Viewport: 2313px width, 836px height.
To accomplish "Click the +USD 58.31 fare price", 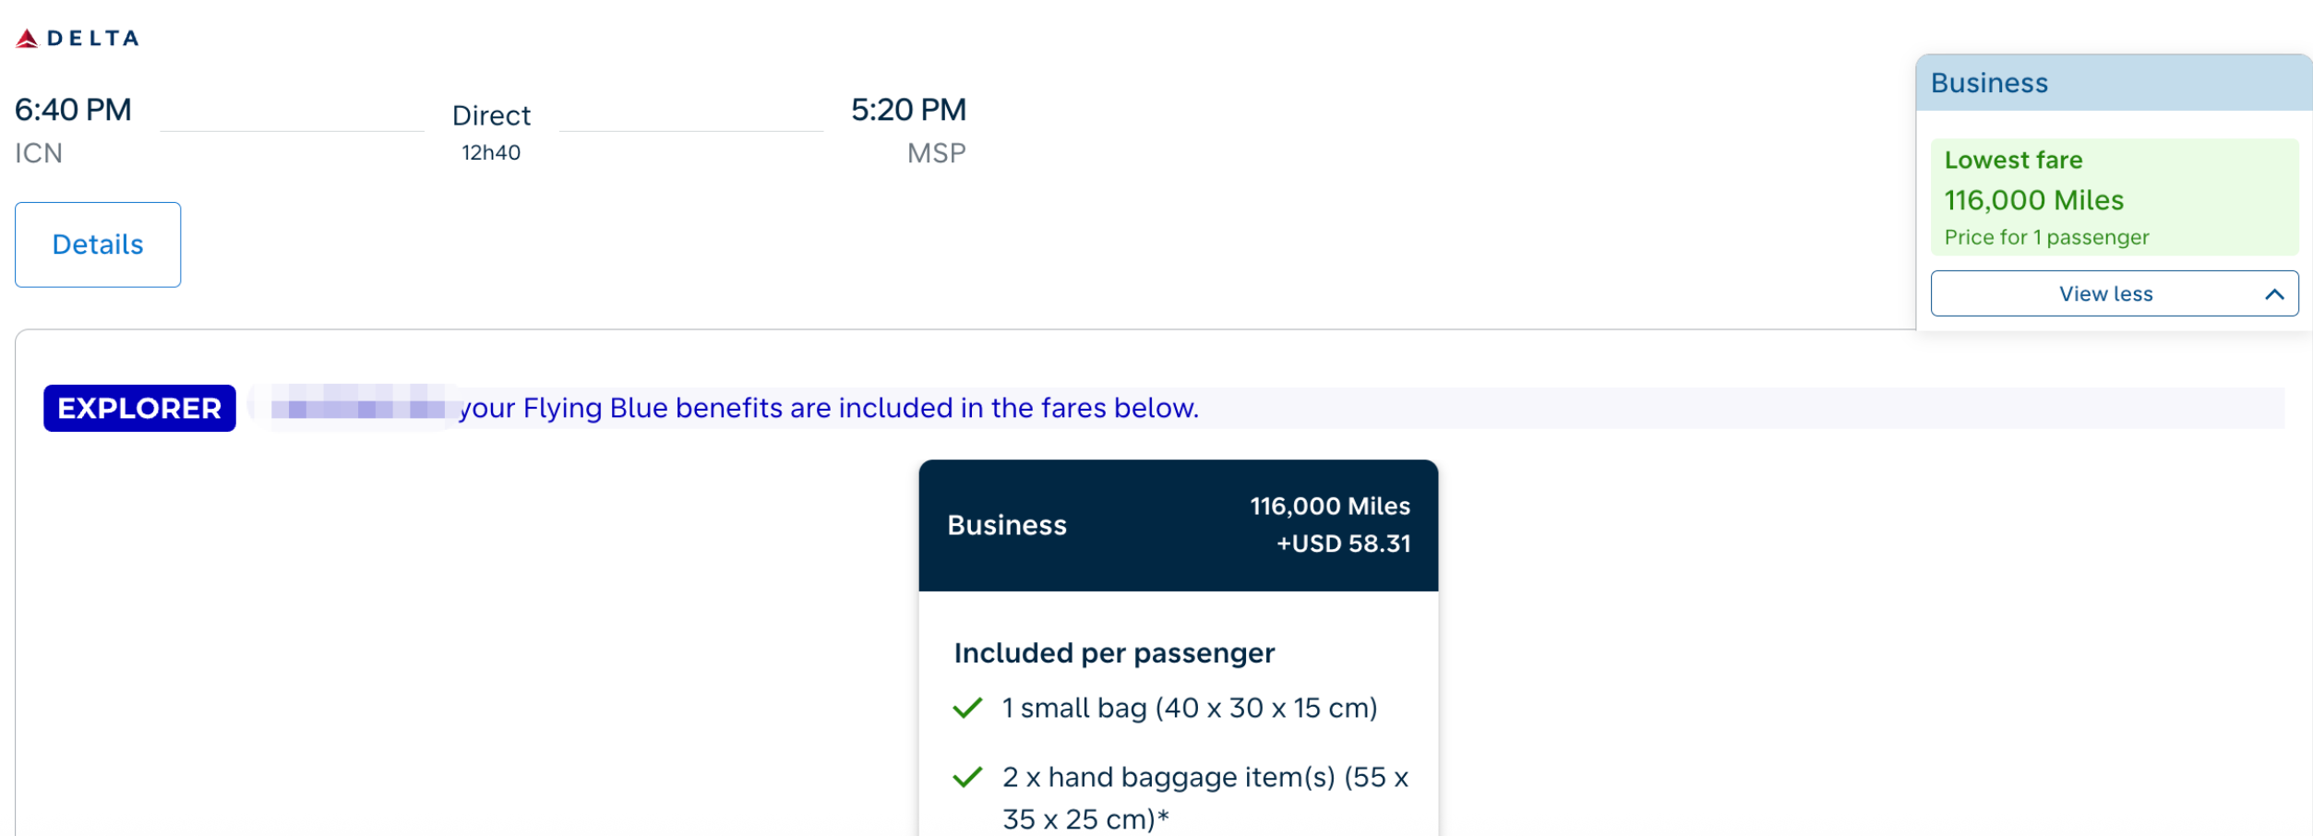I will coord(1344,543).
